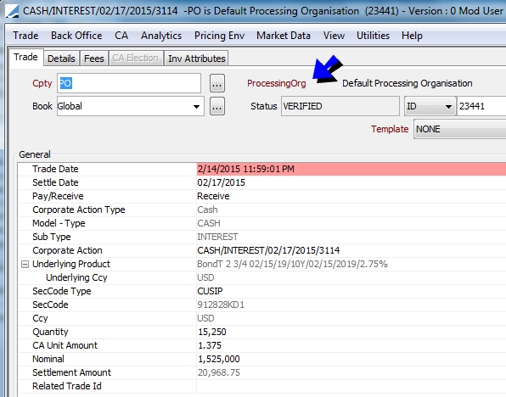Click the application logo icon in title bar
The image size is (506, 397).
12,11
